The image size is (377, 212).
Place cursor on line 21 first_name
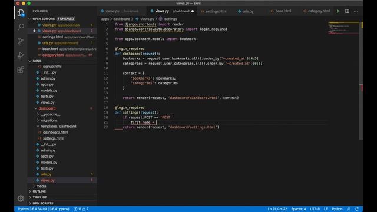tap(140, 122)
